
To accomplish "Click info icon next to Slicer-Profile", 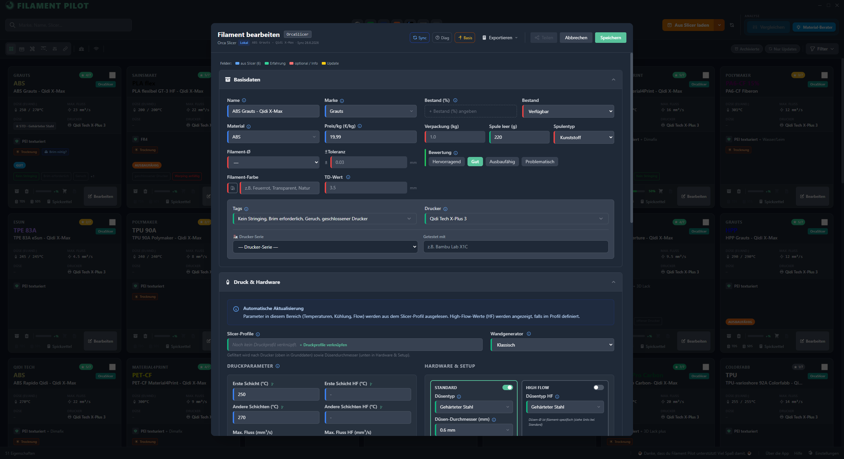I will 258,334.
